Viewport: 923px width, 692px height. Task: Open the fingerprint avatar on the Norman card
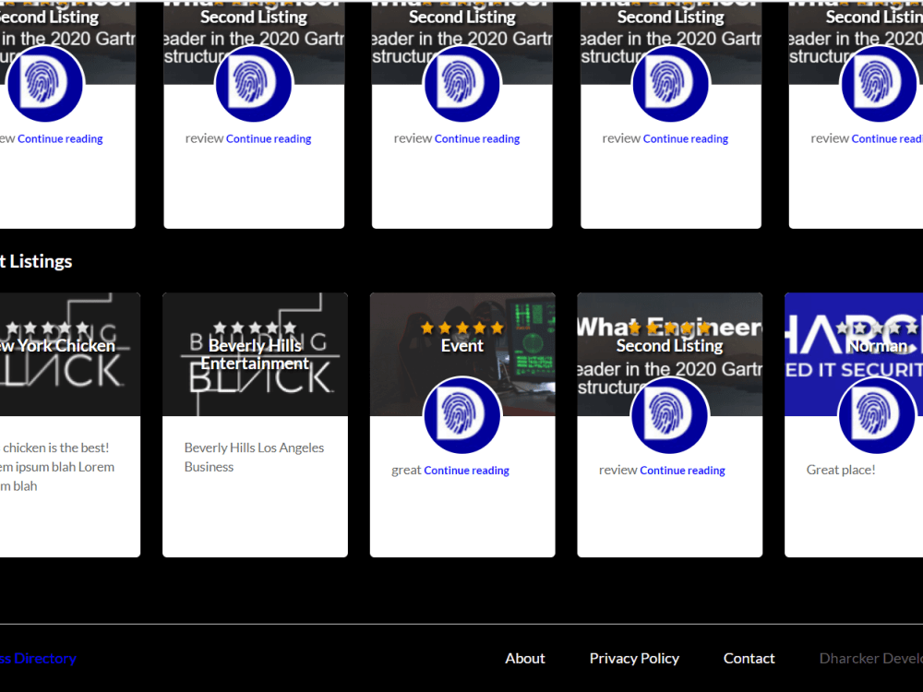coord(877,415)
